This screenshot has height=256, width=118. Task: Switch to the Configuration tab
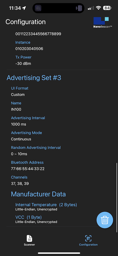(88, 240)
